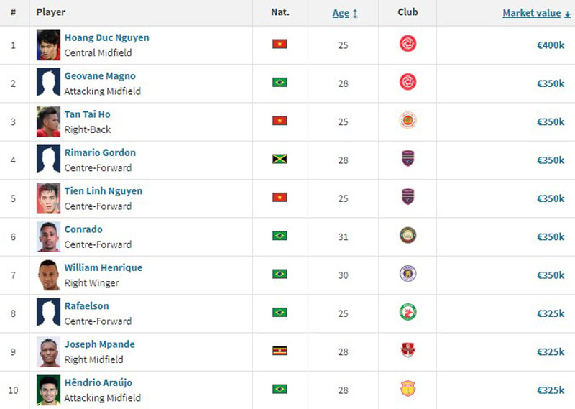Click Brazil flag in Hêndrio Araújo's row
This screenshot has width=575, height=409.
pos(280,389)
